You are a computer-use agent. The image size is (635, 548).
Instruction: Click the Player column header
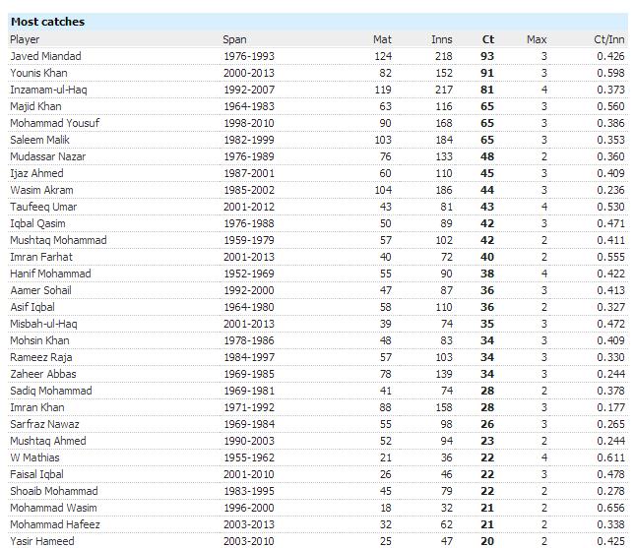[25, 39]
